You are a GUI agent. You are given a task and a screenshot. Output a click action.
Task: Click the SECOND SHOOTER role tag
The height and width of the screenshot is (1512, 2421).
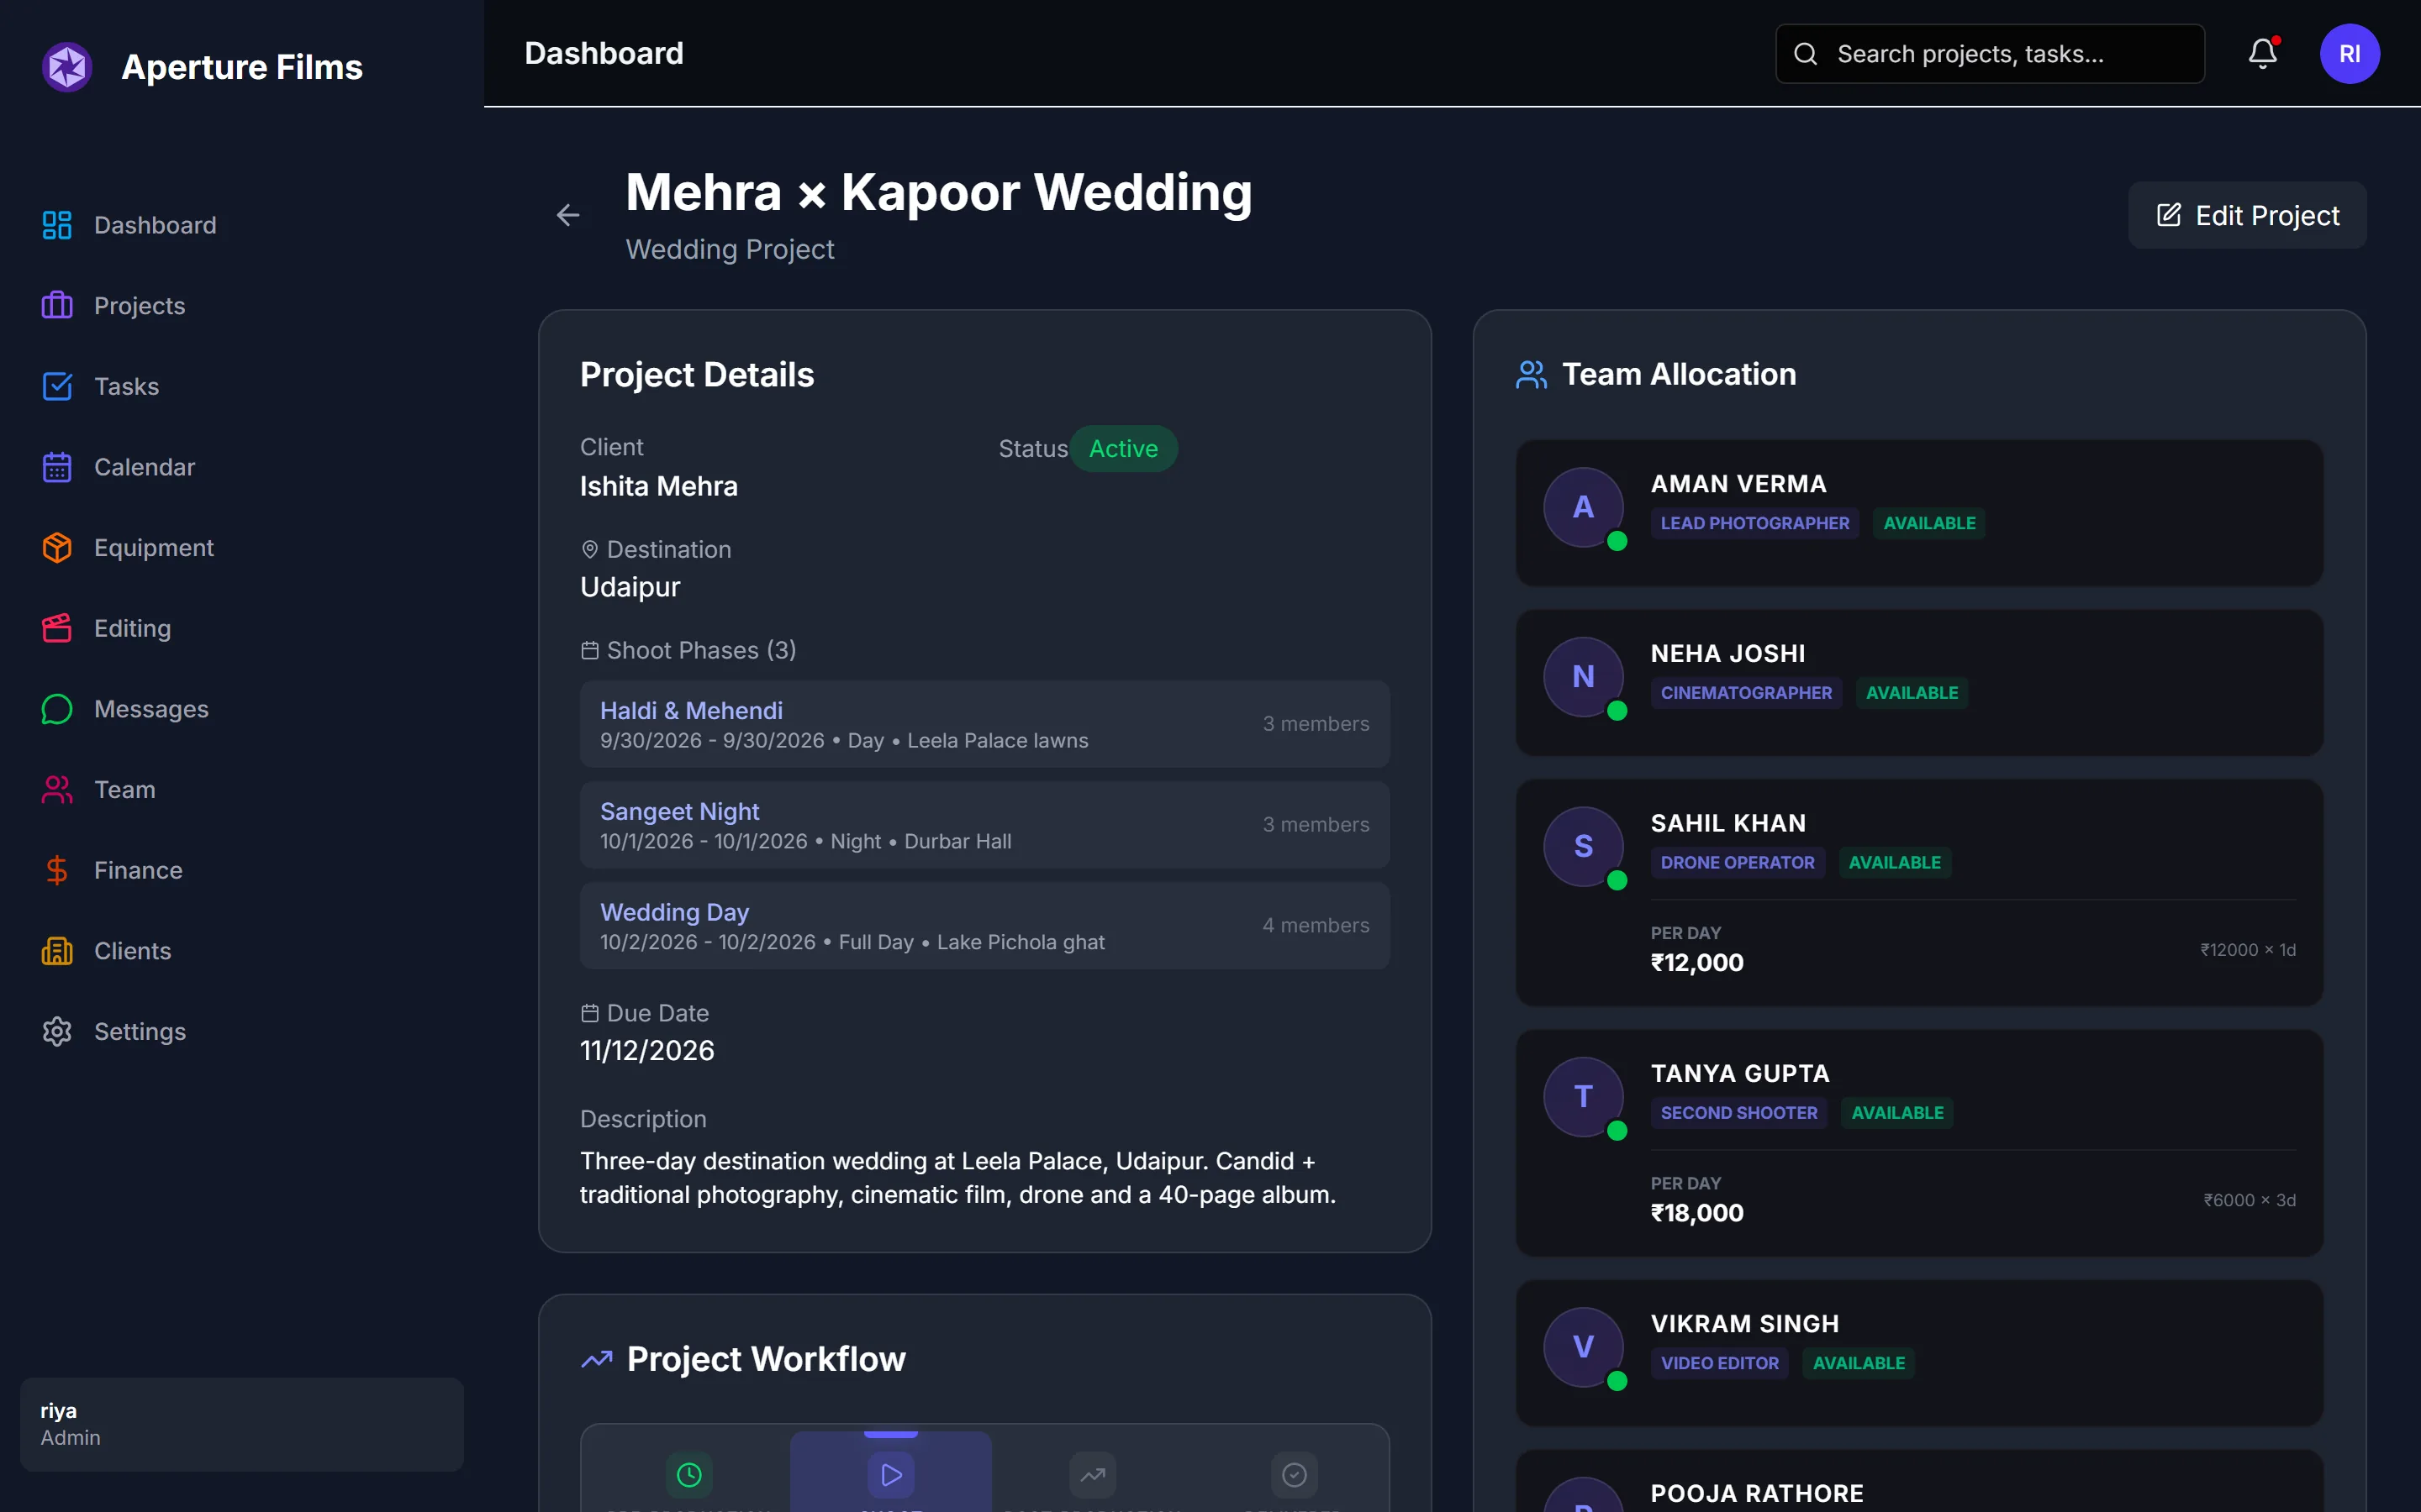(1738, 1113)
